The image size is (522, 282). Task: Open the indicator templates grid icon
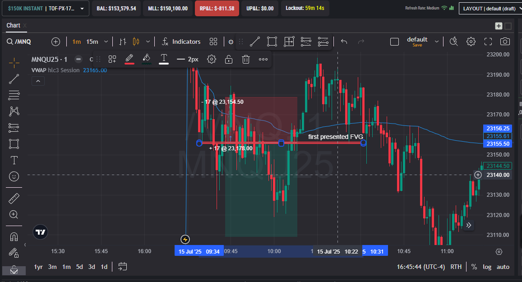[213, 42]
